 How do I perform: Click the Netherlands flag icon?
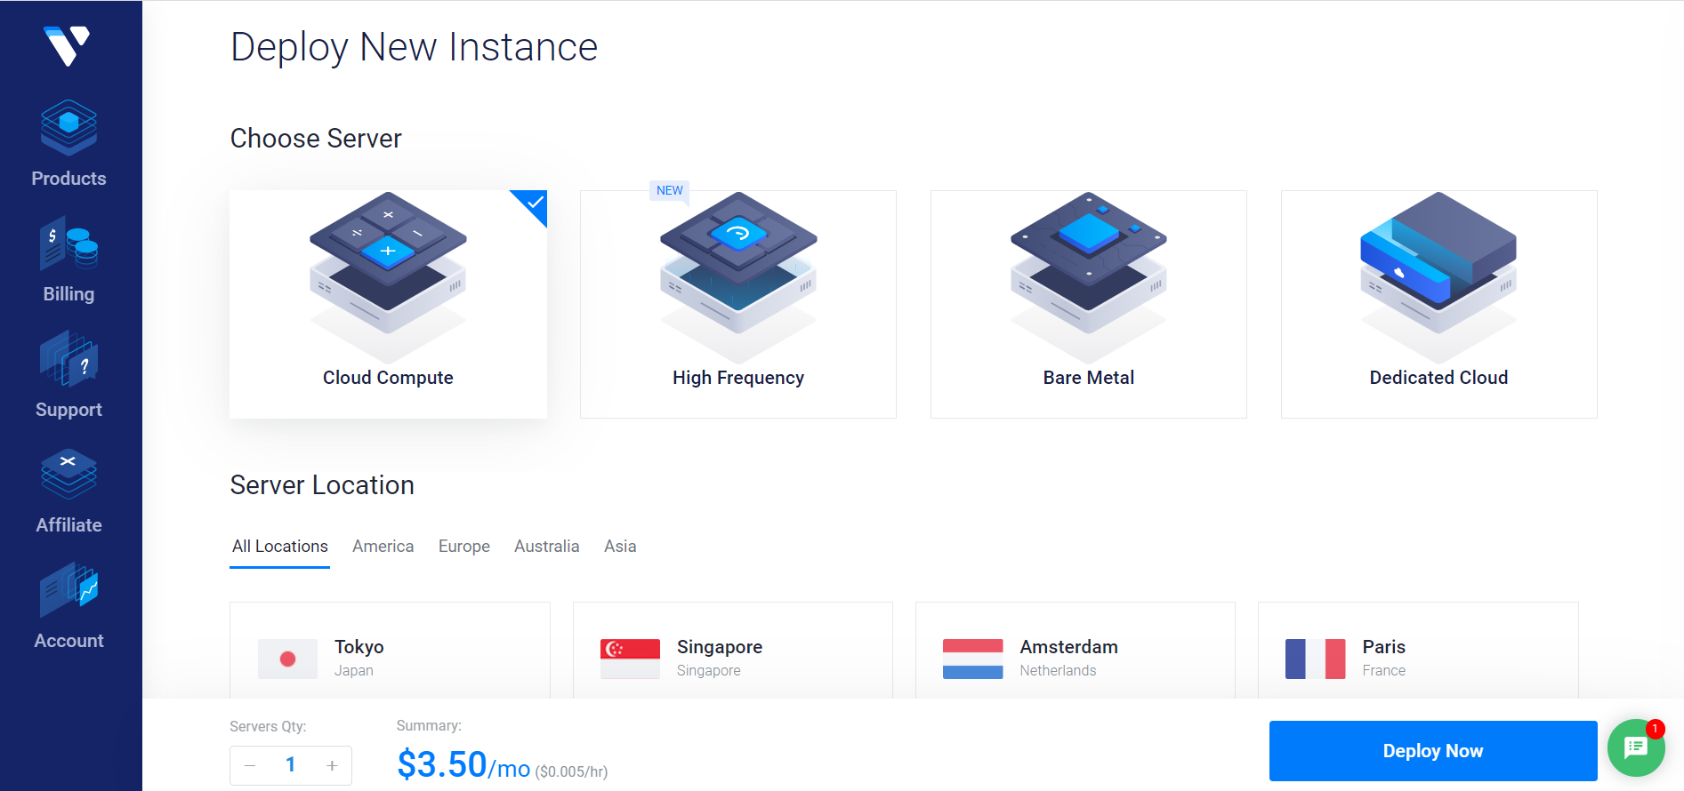[972, 659]
